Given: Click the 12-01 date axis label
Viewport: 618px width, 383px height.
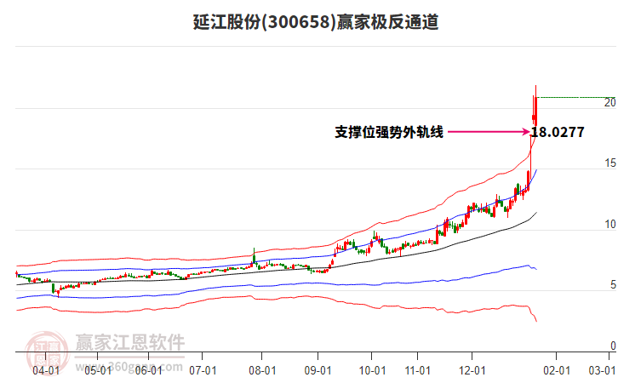Looking at the screenshot, I should click(x=472, y=370).
